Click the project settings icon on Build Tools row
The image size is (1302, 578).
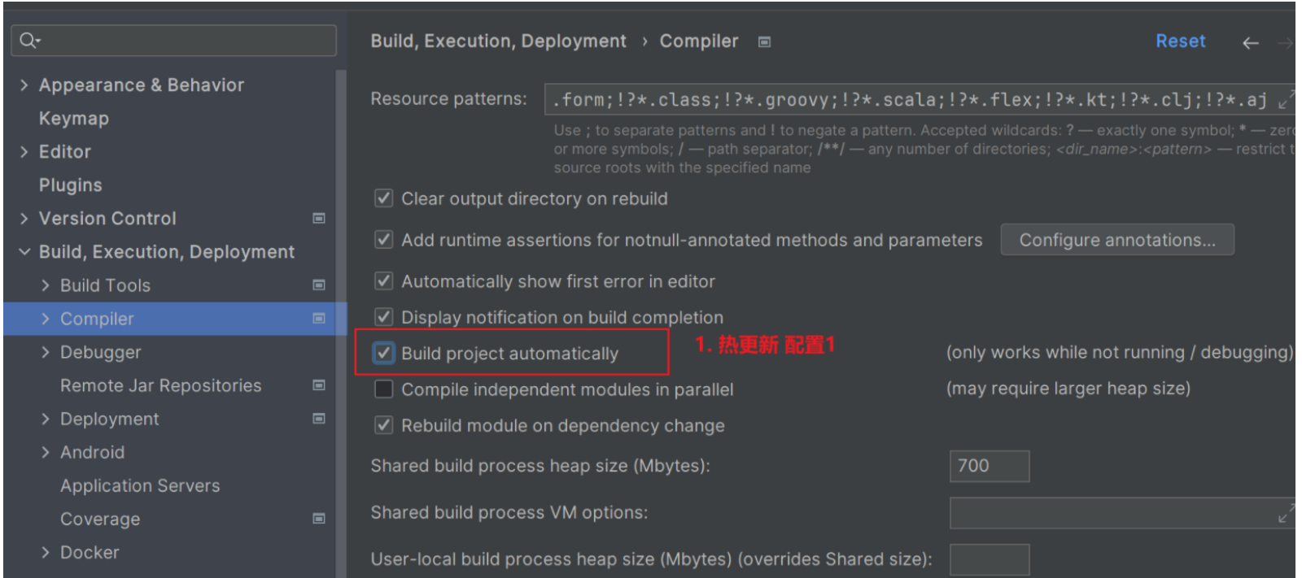(x=319, y=285)
